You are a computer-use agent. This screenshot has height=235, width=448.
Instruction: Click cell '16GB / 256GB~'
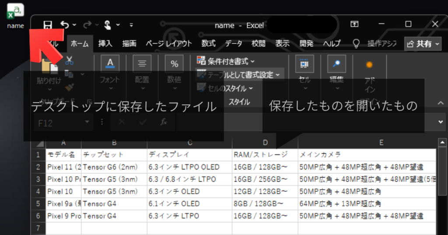click(x=265, y=180)
